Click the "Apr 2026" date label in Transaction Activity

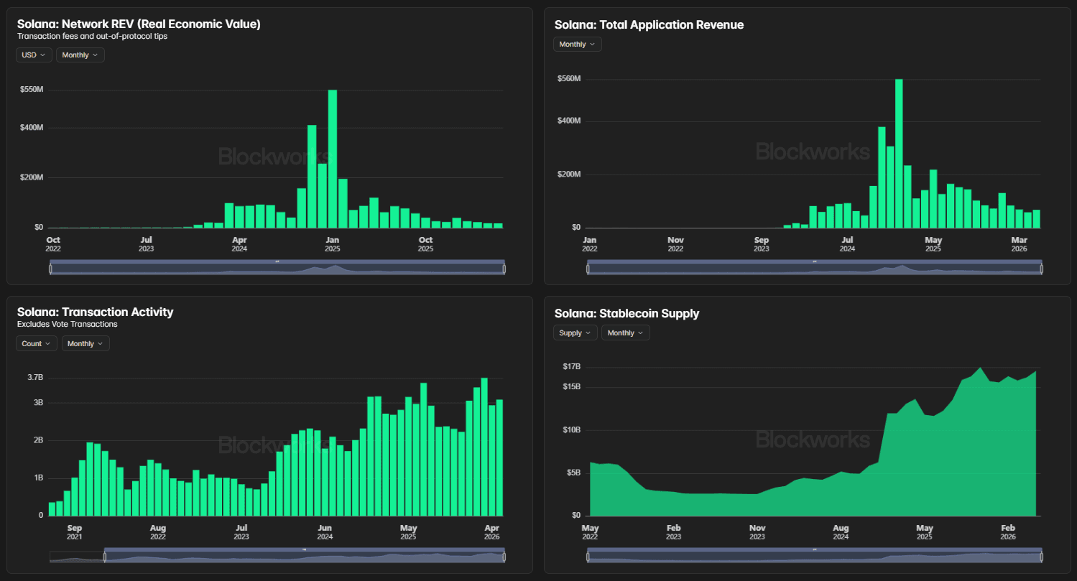(492, 532)
